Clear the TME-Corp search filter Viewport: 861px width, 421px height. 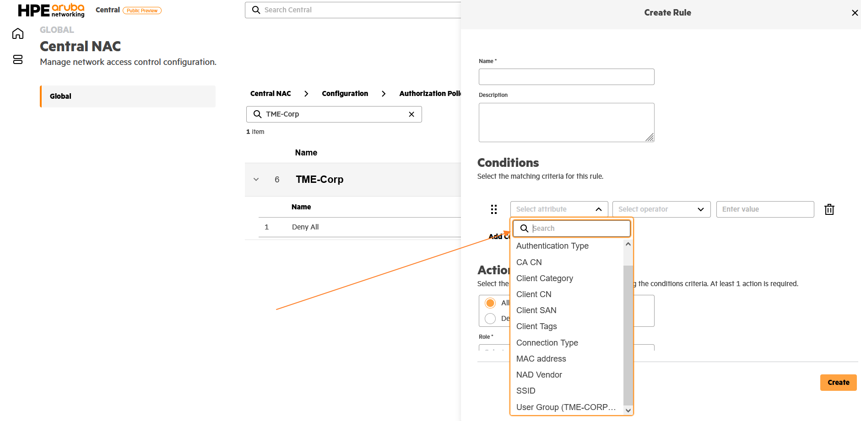pos(412,114)
